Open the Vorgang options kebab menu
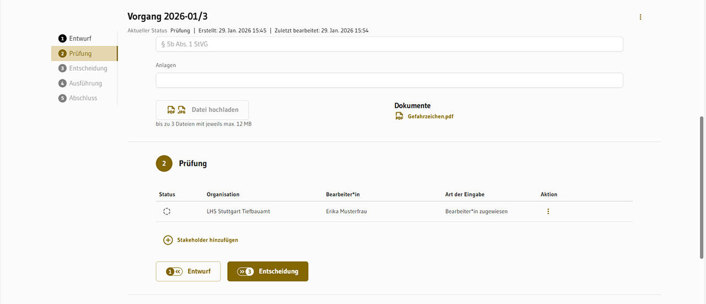The image size is (706, 304). 640,17
